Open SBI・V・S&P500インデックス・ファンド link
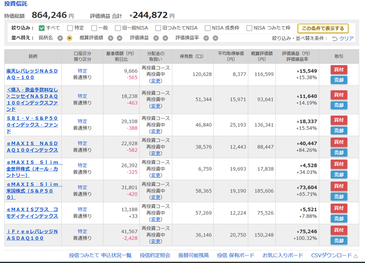365x263 pixels. click(x=32, y=125)
